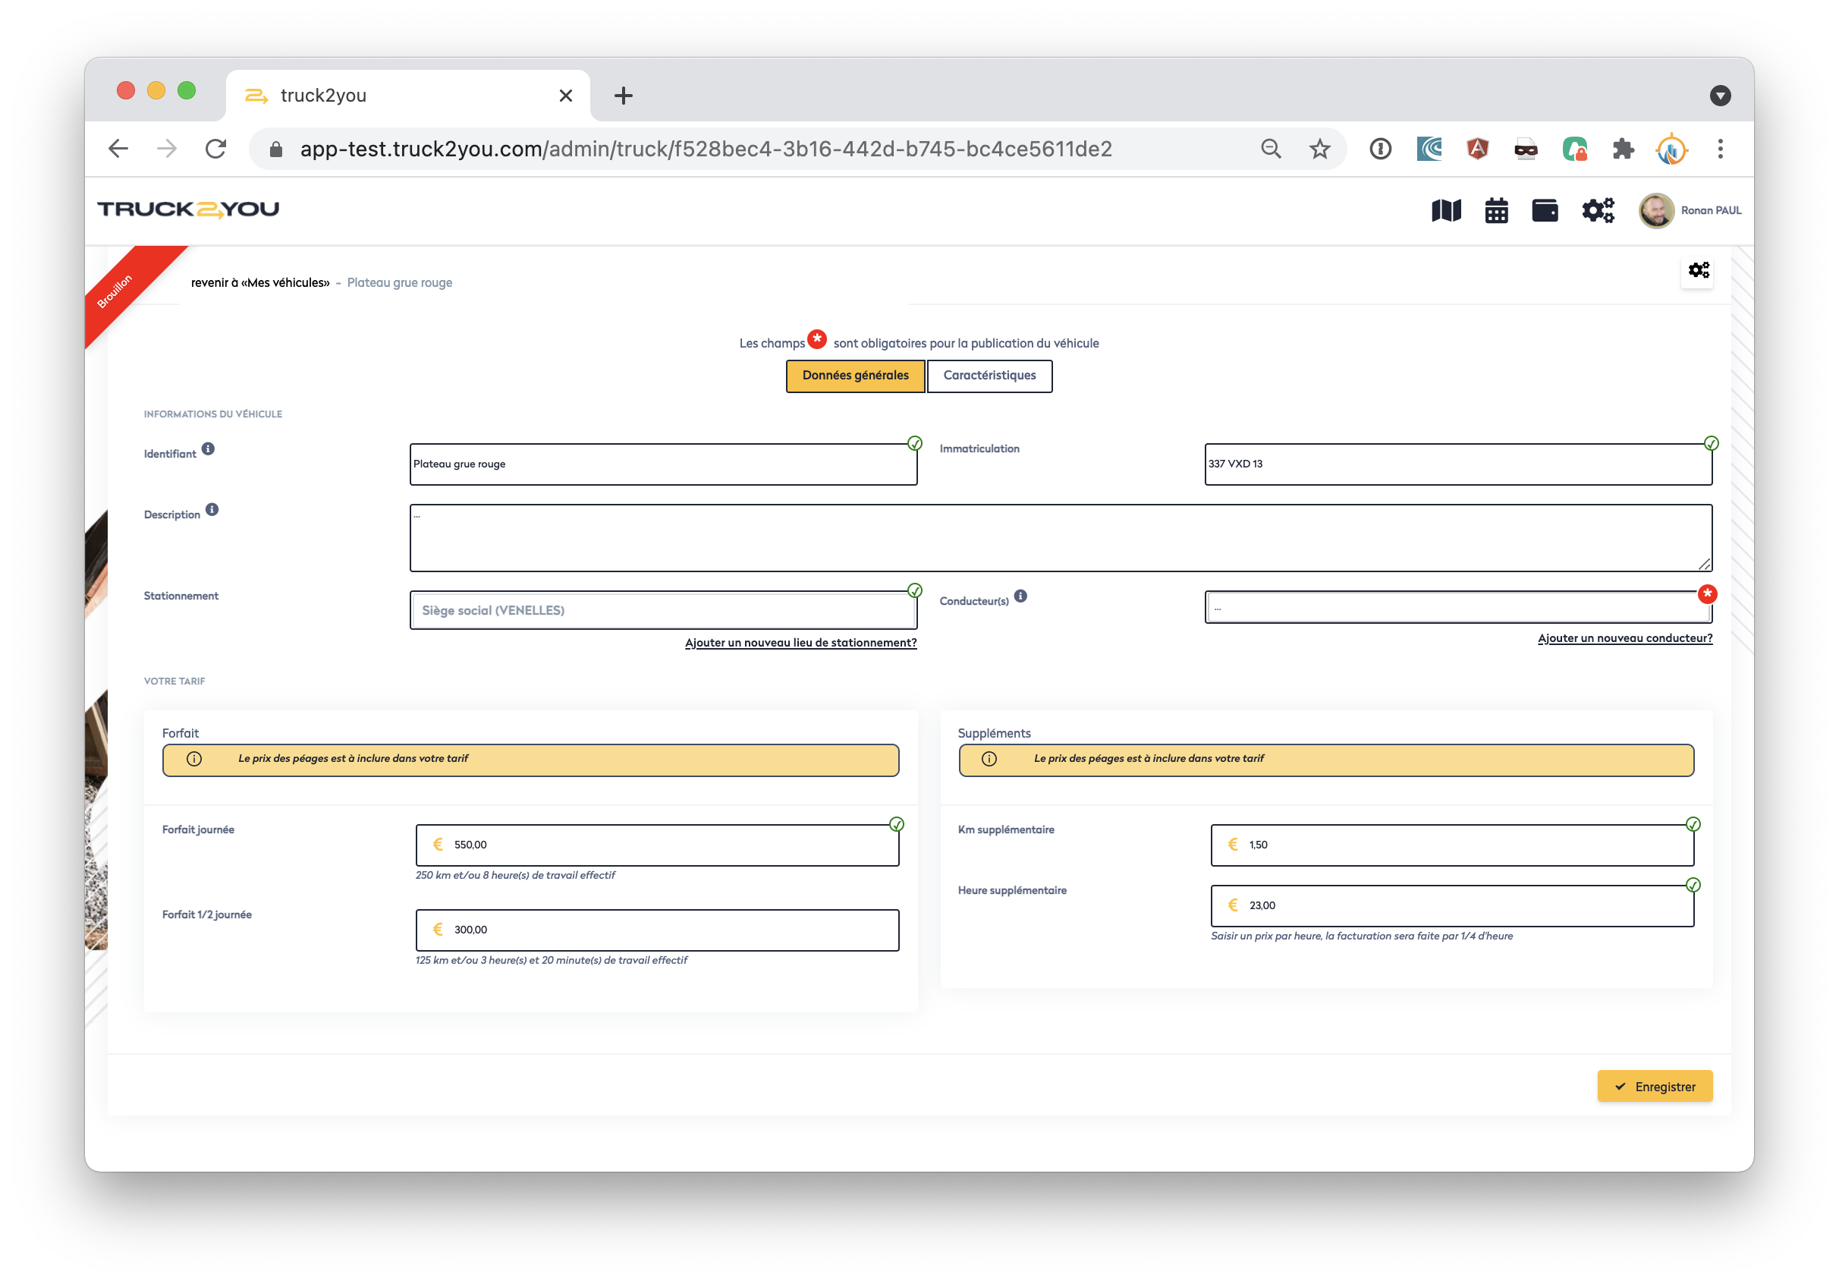Bookmark page with the star icon

[x=1320, y=149]
